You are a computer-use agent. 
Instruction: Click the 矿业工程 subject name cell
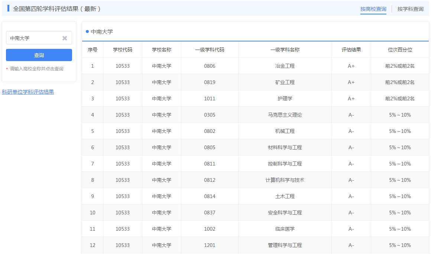(x=285, y=82)
